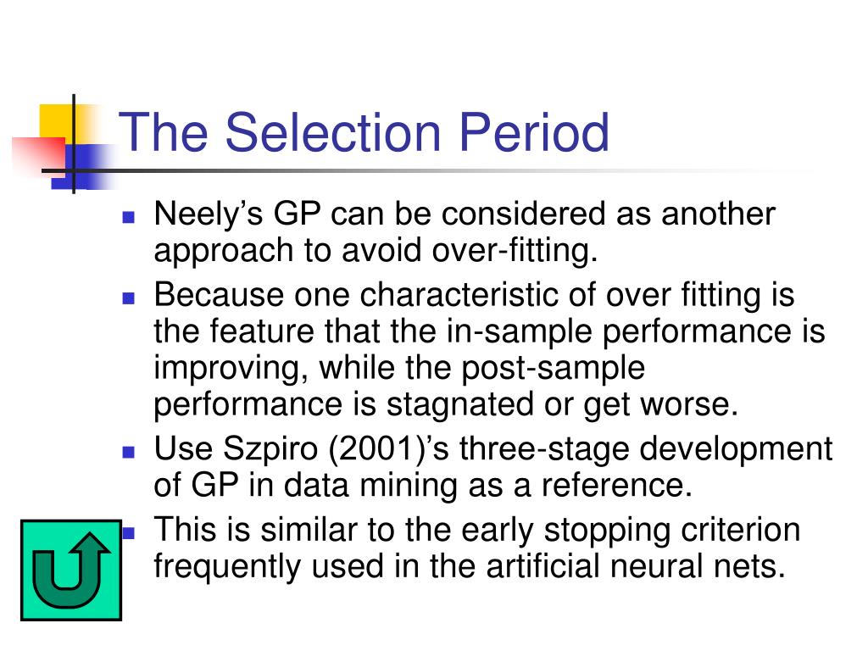
Task: Click the citation "Szpiro (2001)'s"
Action: pos(336,449)
